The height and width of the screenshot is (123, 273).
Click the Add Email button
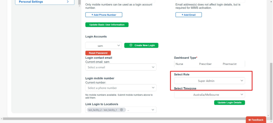[x=189, y=15]
